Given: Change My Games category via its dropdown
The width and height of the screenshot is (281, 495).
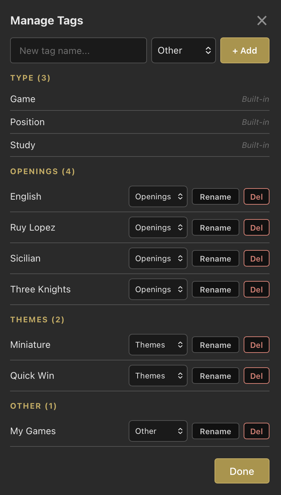Looking at the screenshot, I should [x=158, y=431].
